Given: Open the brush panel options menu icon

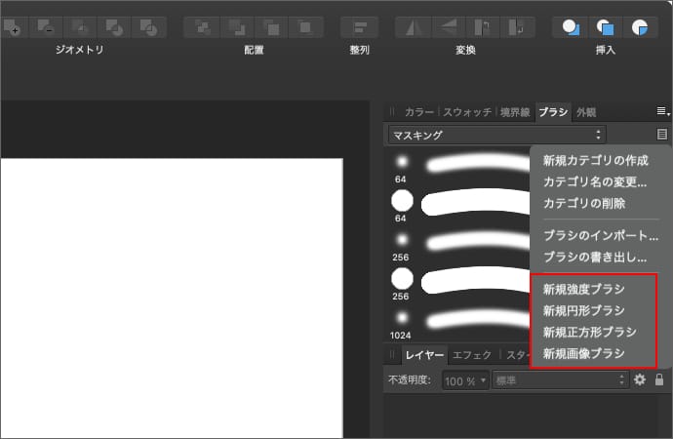Looking at the screenshot, I should click(662, 135).
